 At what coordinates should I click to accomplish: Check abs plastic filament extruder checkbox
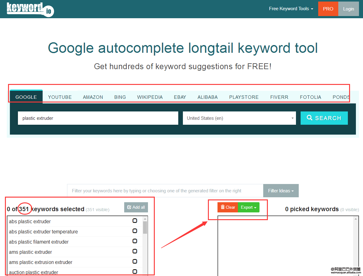point(135,241)
